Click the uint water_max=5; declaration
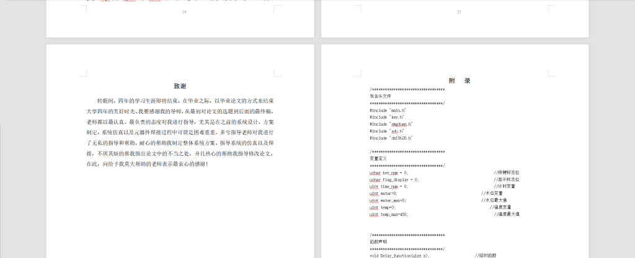This screenshot has height=258, width=635. [x=388, y=200]
